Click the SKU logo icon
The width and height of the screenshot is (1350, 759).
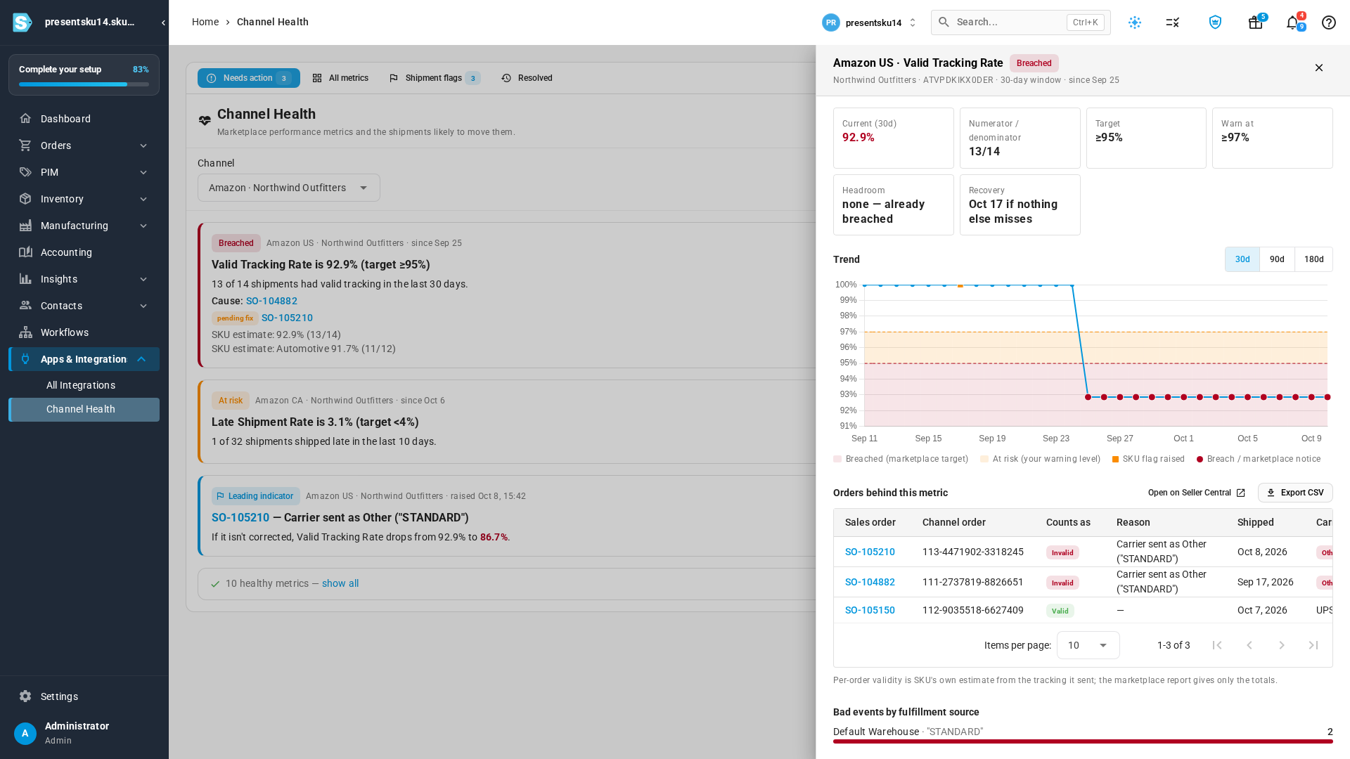coord(22,22)
